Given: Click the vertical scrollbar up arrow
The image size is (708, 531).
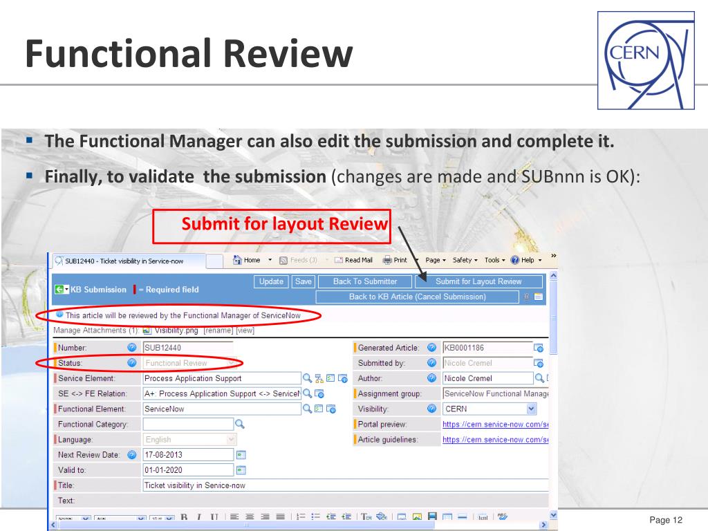Looking at the screenshot, I should (x=554, y=275).
